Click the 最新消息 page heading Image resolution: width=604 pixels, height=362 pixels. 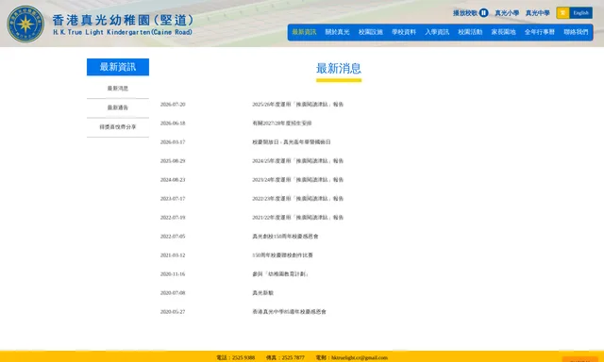click(339, 69)
